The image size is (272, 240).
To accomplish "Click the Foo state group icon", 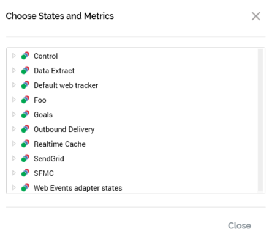I will pyautogui.click(x=25, y=100).
